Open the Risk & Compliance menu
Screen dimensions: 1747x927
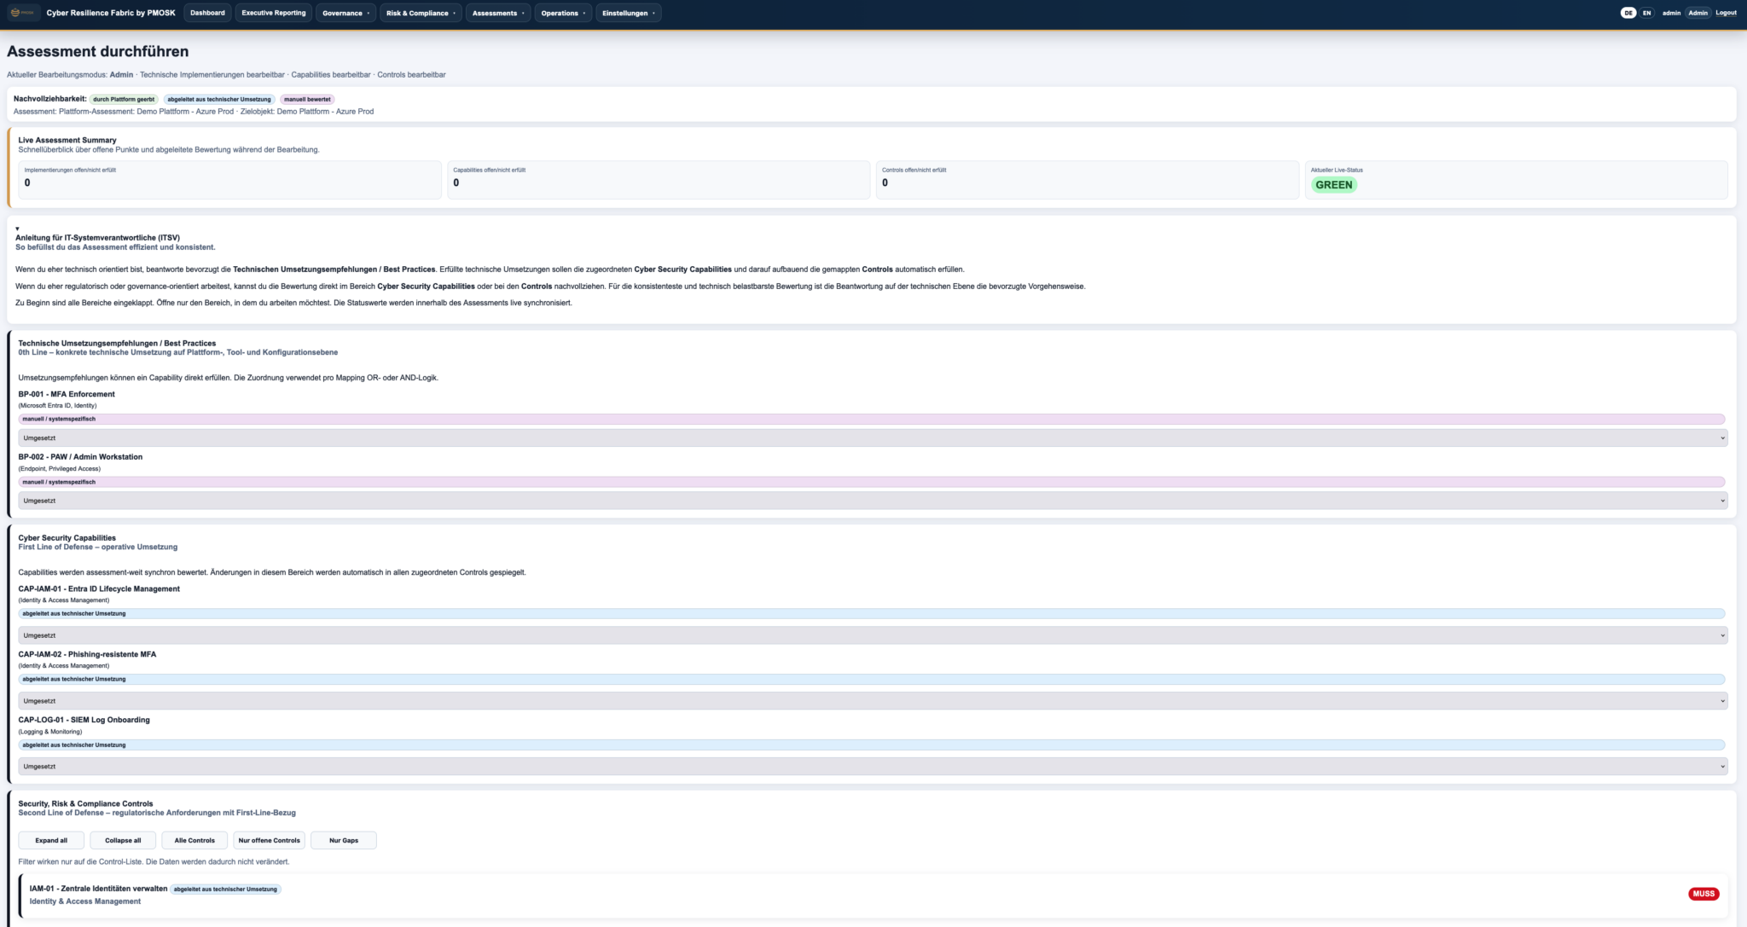coord(421,13)
